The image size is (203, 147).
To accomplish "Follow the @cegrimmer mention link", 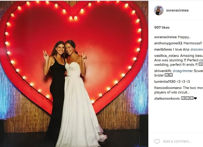I will click(x=183, y=71).
